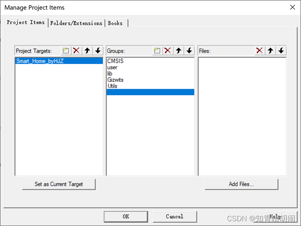301x226 pixels.
Task: Select the Utils group
Action: pos(150,86)
